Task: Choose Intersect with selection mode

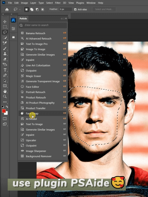Action: coord(42,9)
